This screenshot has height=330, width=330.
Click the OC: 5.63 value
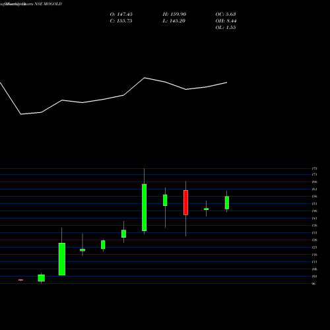click(226, 15)
